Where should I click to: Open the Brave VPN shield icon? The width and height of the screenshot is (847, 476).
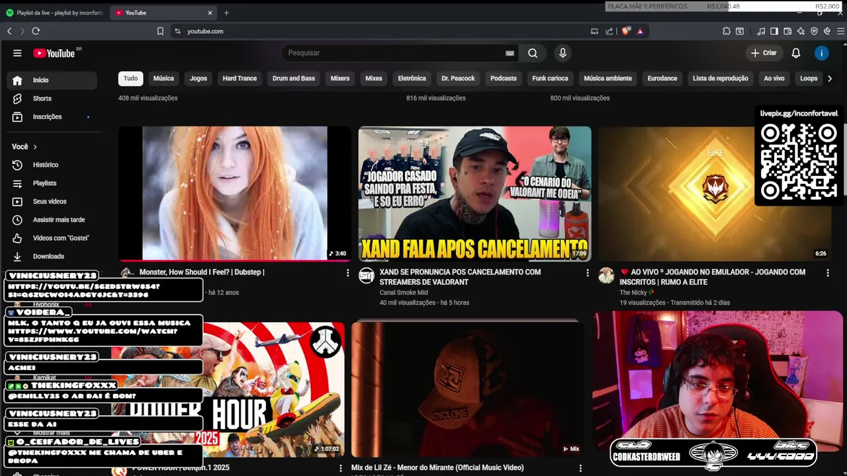(815, 31)
